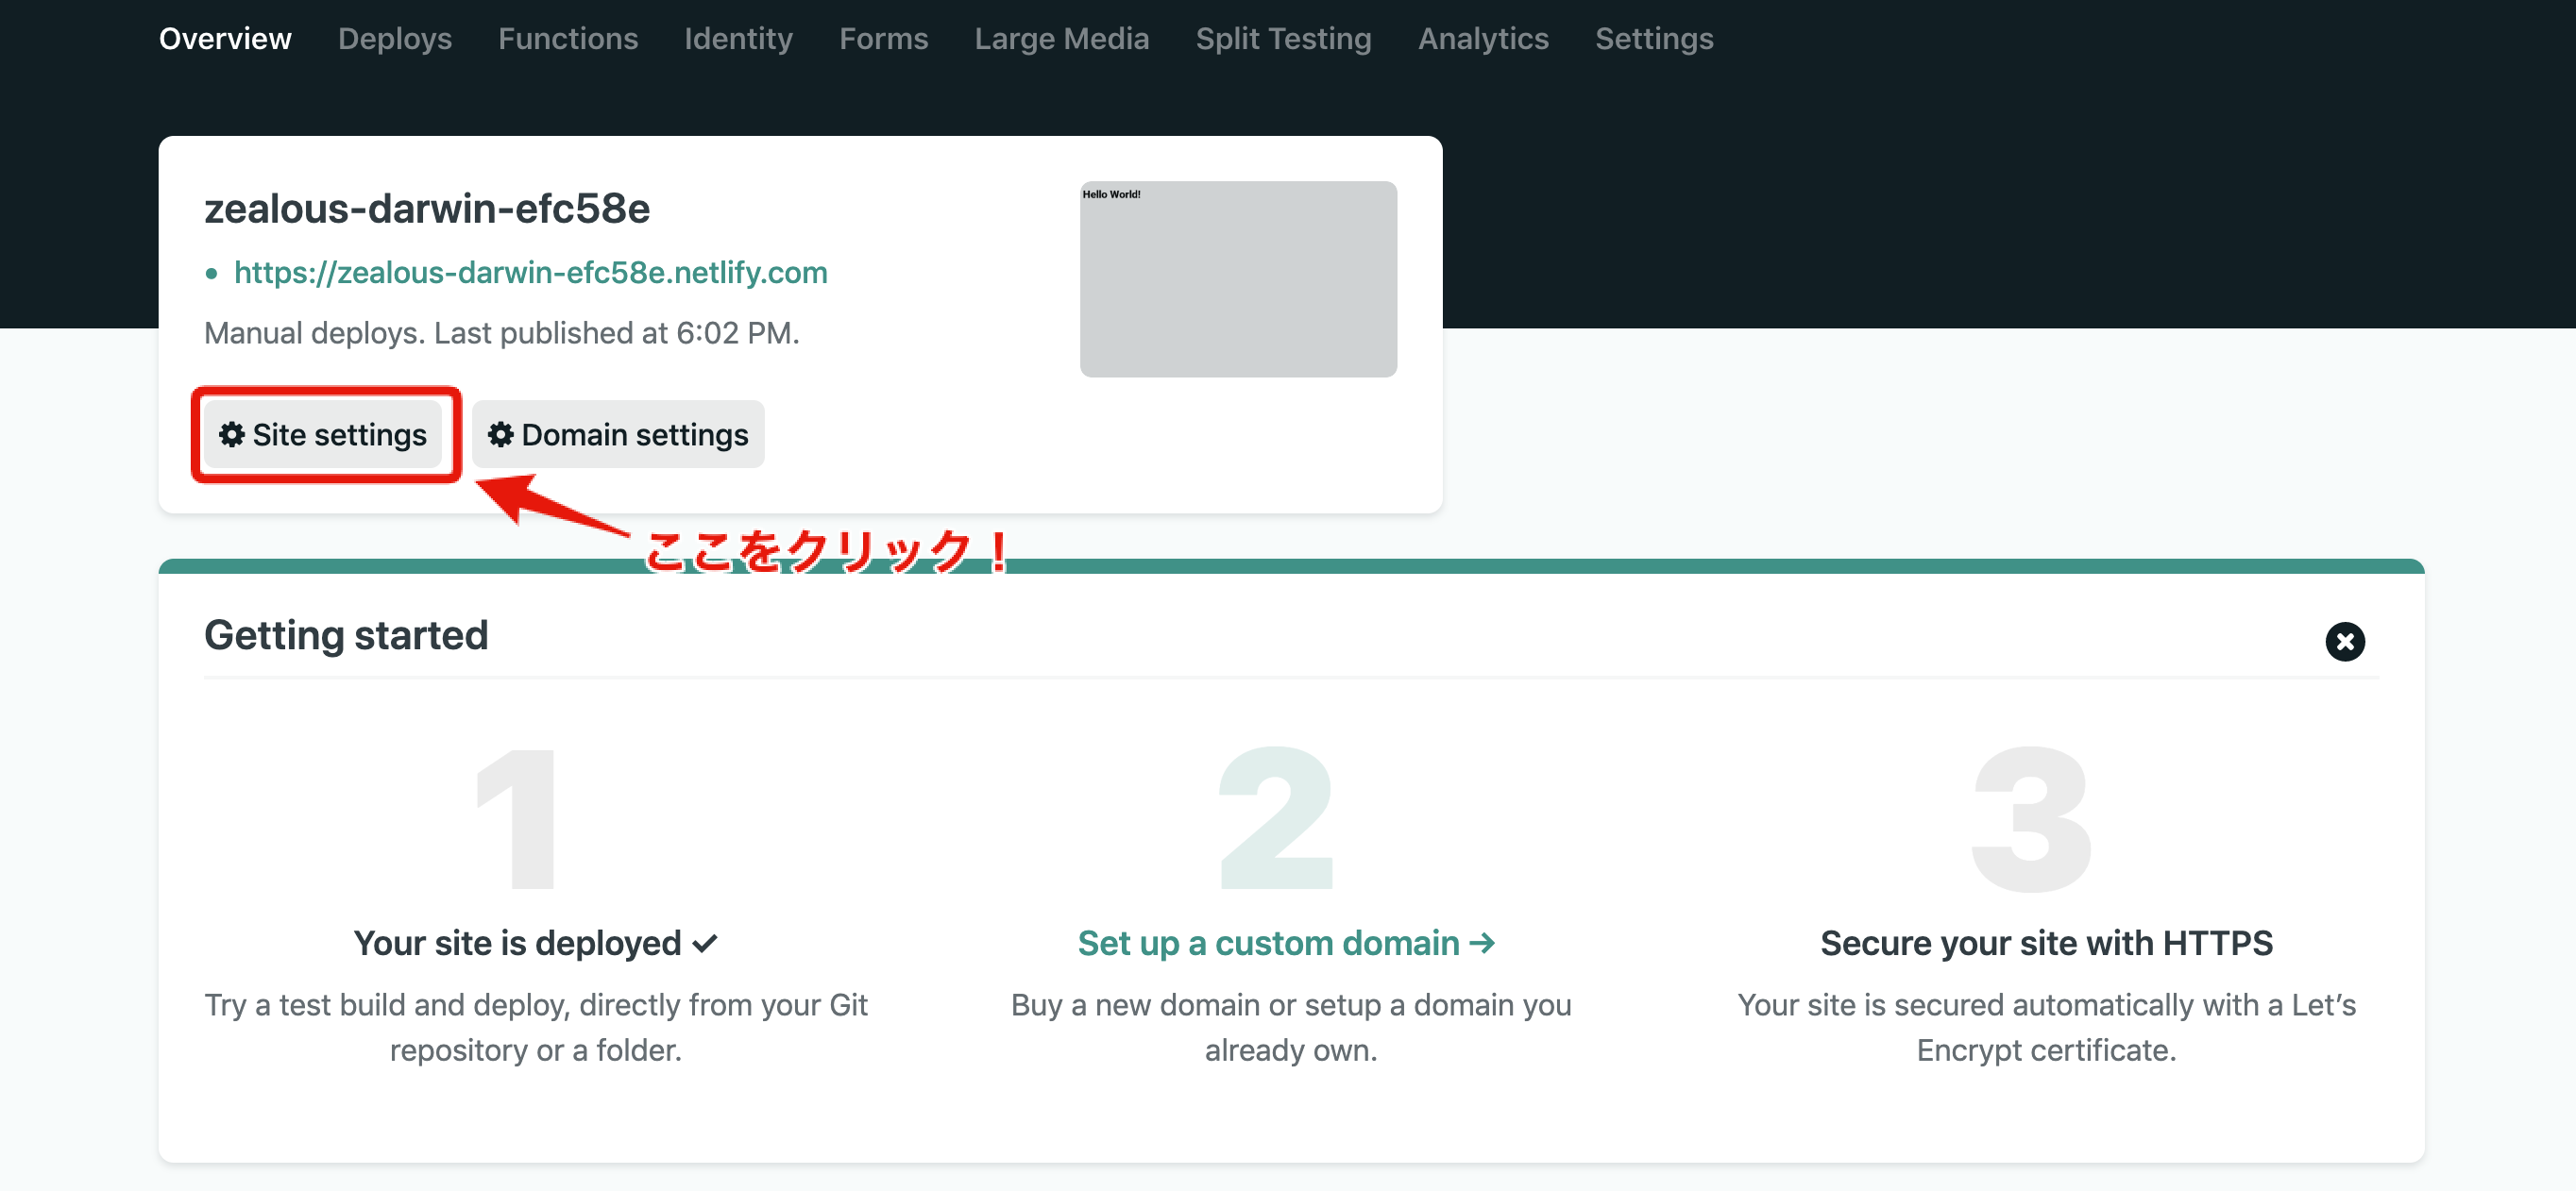Dismiss the Getting started panel

(2344, 642)
